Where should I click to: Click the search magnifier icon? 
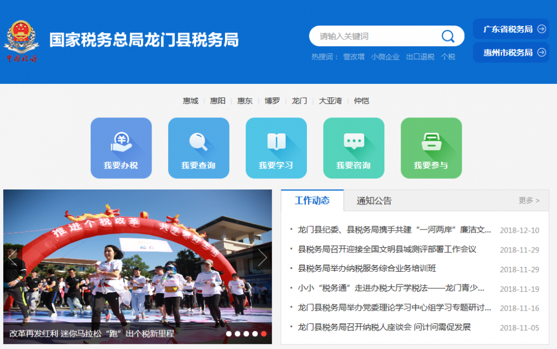[448, 36]
